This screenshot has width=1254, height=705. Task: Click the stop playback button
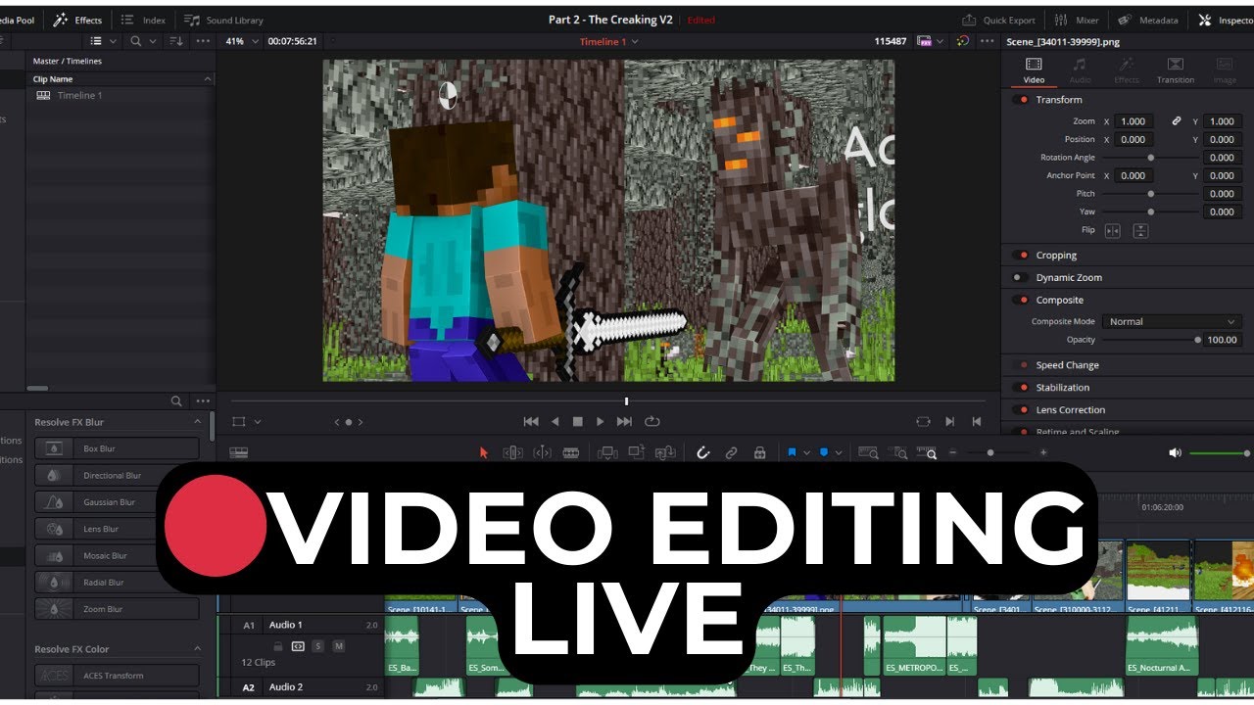tap(578, 422)
